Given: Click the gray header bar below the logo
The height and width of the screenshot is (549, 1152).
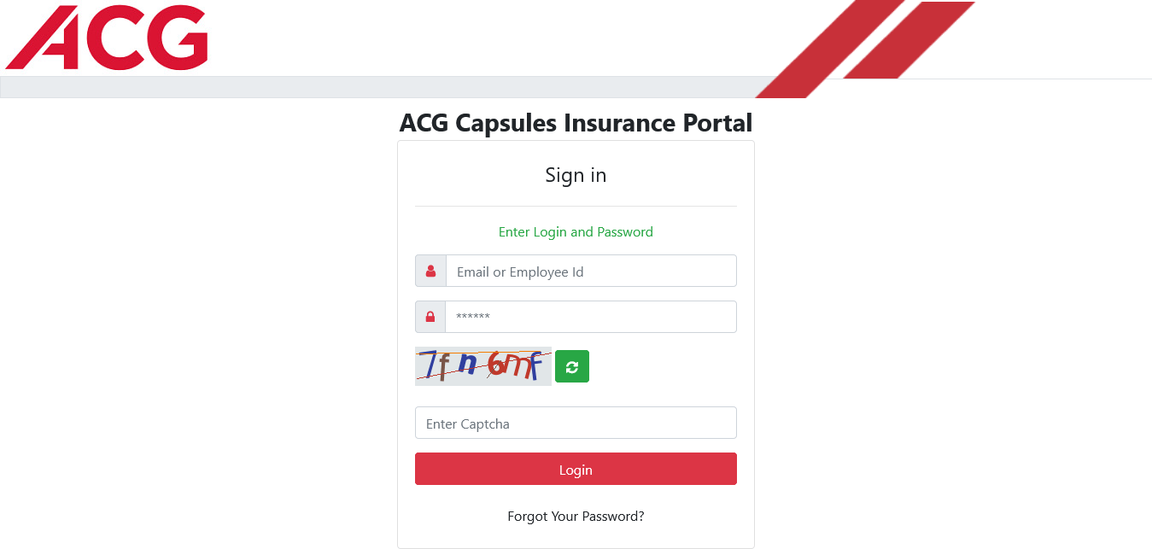Looking at the screenshot, I should pos(377,87).
